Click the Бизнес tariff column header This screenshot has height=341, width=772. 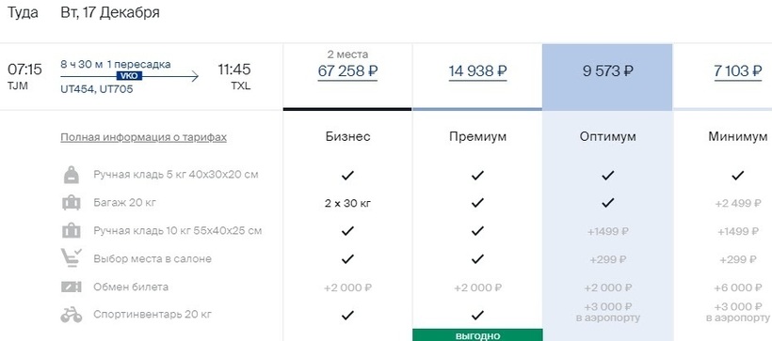pyautogui.click(x=347, y=136)
